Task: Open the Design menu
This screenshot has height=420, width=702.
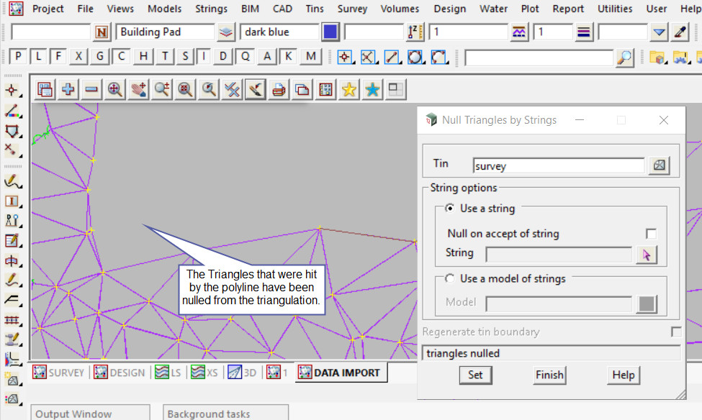Action: click(449, 9)
